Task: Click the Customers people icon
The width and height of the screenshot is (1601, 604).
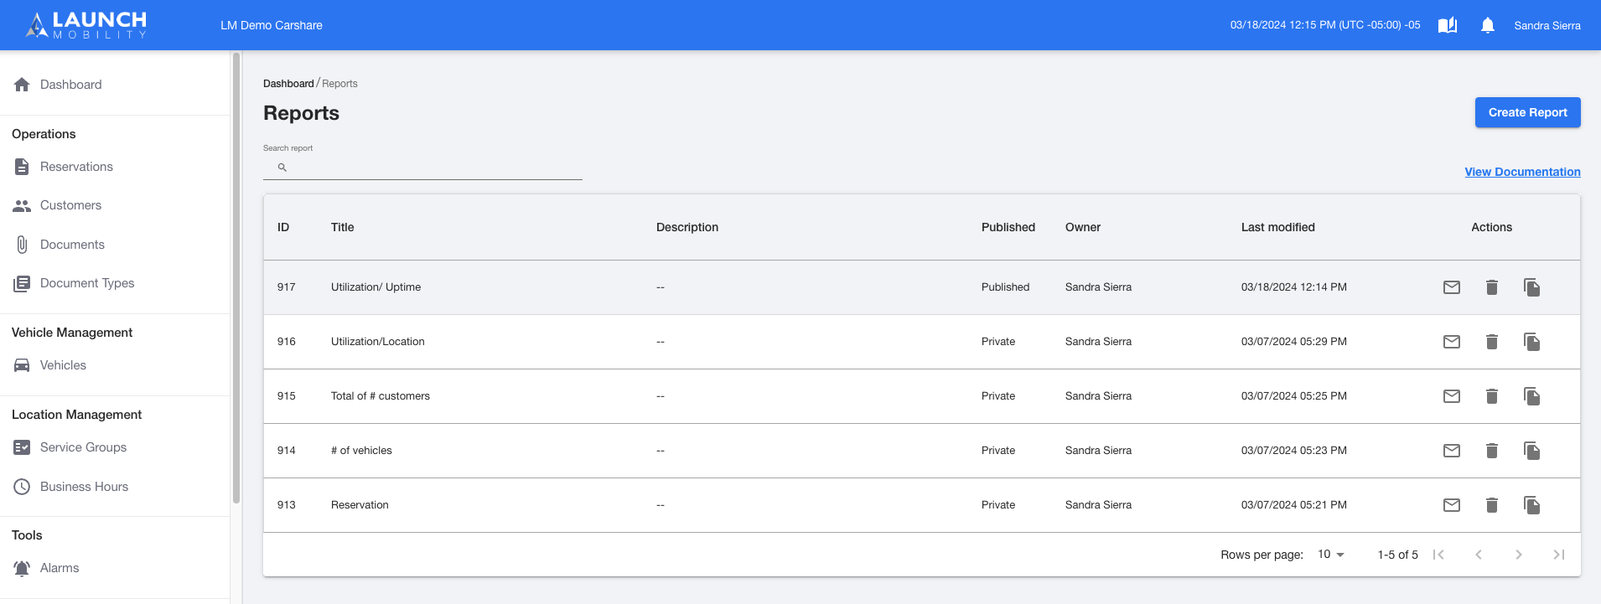Action: [22, 205]
